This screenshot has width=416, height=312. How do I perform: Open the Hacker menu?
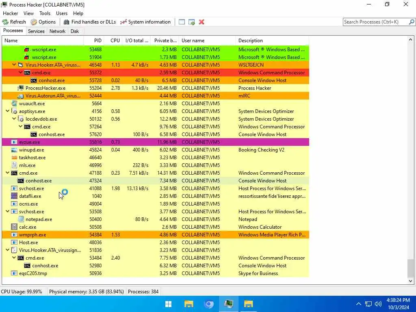(x=10, y=13)
